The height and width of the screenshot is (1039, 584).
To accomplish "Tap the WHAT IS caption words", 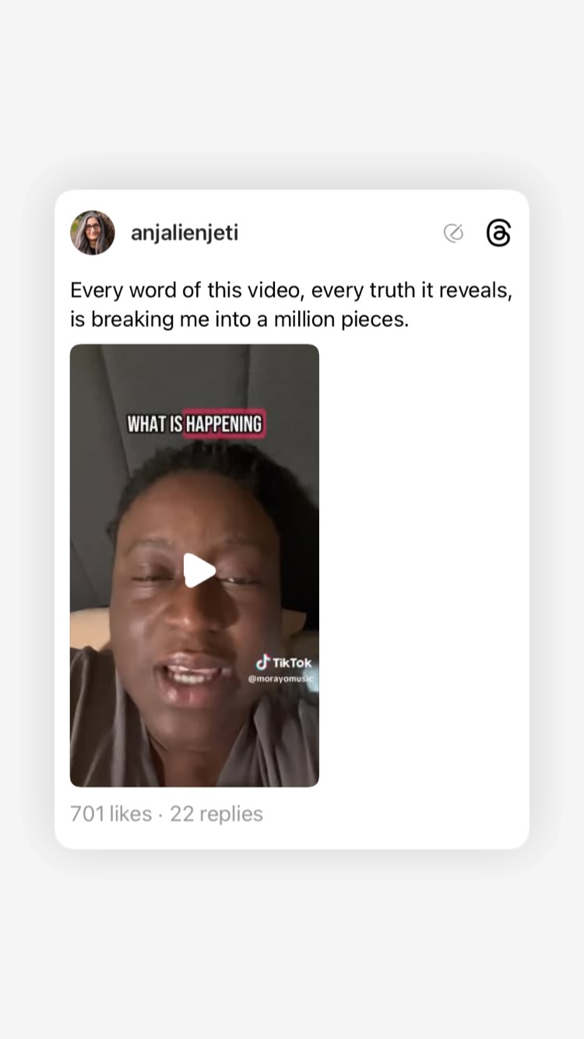I will 154,424.
